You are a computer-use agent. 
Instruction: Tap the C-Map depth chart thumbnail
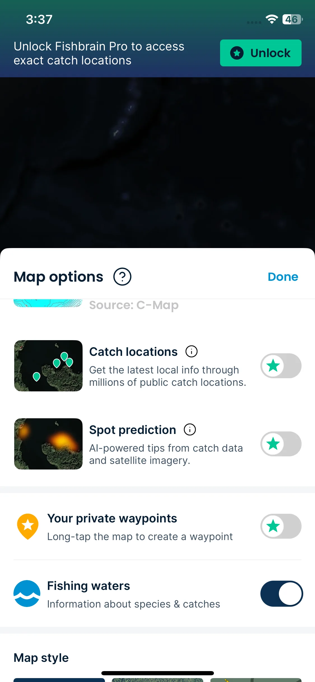click(x=48, y=303)
